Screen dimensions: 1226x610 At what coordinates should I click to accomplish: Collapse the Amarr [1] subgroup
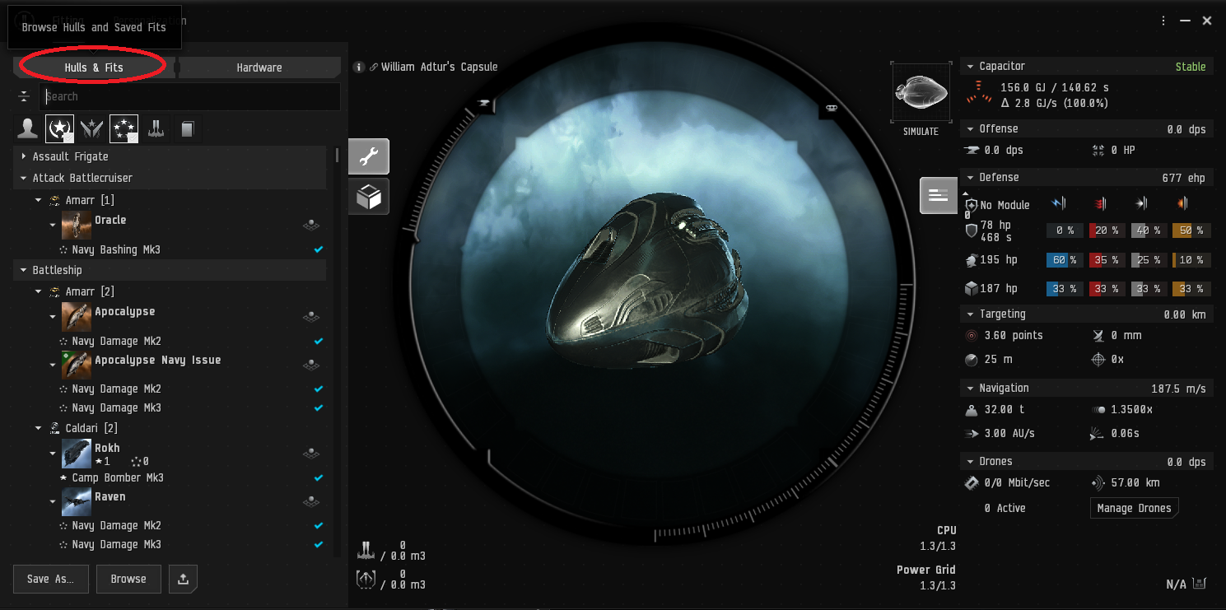pos(38,200)
